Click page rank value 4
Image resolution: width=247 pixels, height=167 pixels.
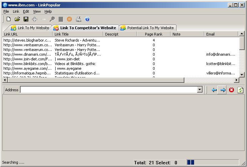point(154,40)
